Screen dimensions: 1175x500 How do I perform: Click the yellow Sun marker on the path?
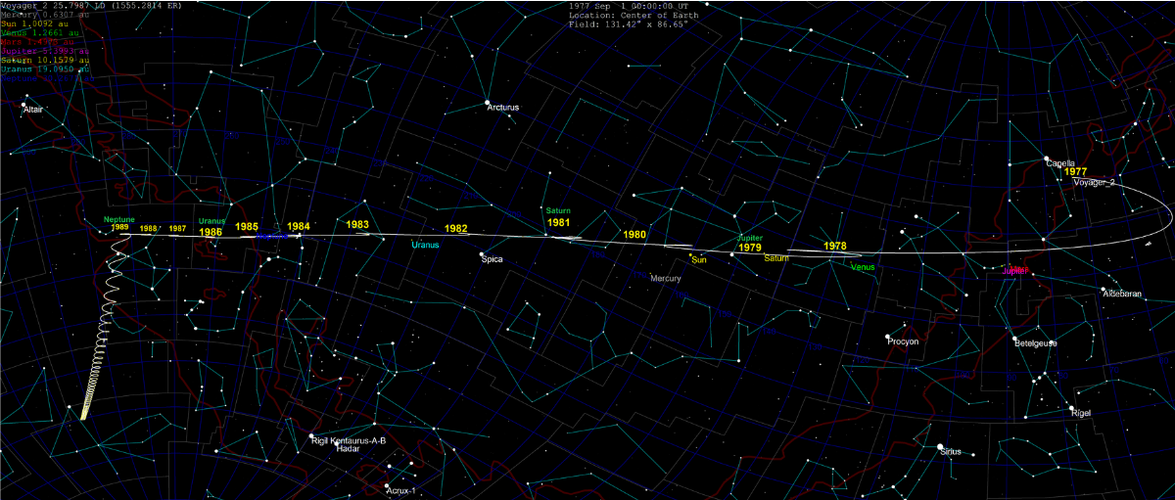click(x=691, y=255)
